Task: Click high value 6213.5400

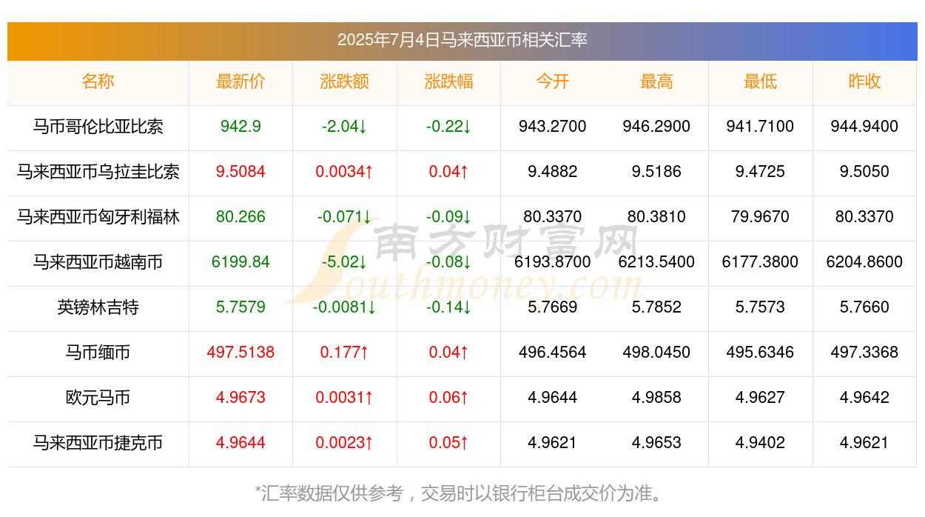Action: click(x=656, y=262)
